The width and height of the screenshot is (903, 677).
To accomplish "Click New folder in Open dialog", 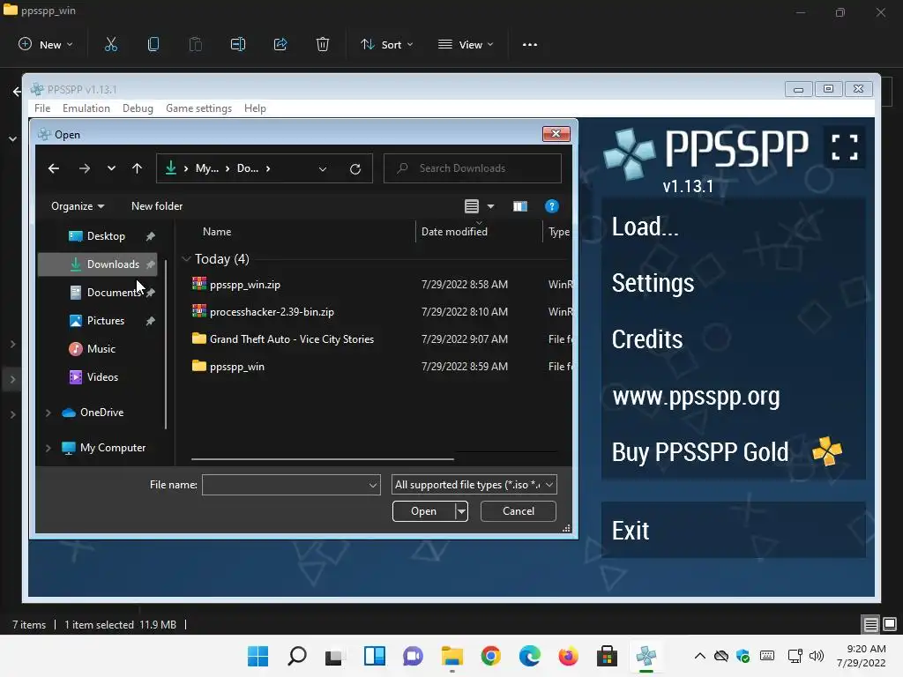I will [x=157, y=206].
